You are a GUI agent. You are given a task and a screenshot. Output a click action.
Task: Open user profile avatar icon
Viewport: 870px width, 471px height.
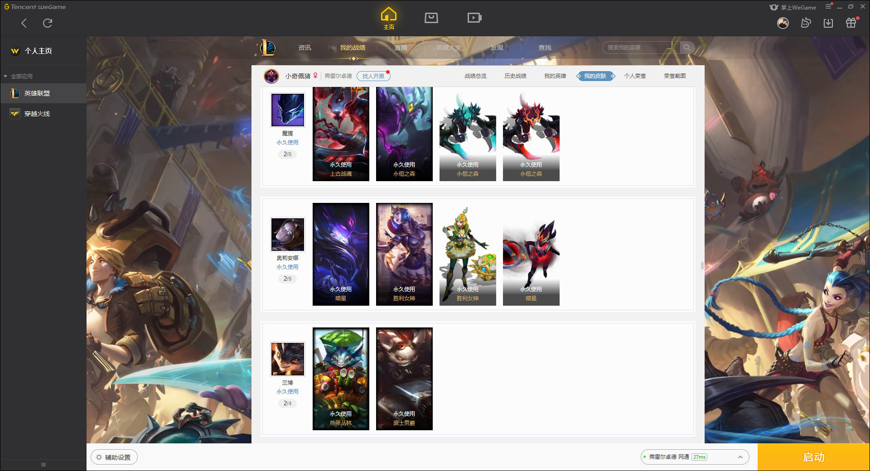[x=783, y=23]
